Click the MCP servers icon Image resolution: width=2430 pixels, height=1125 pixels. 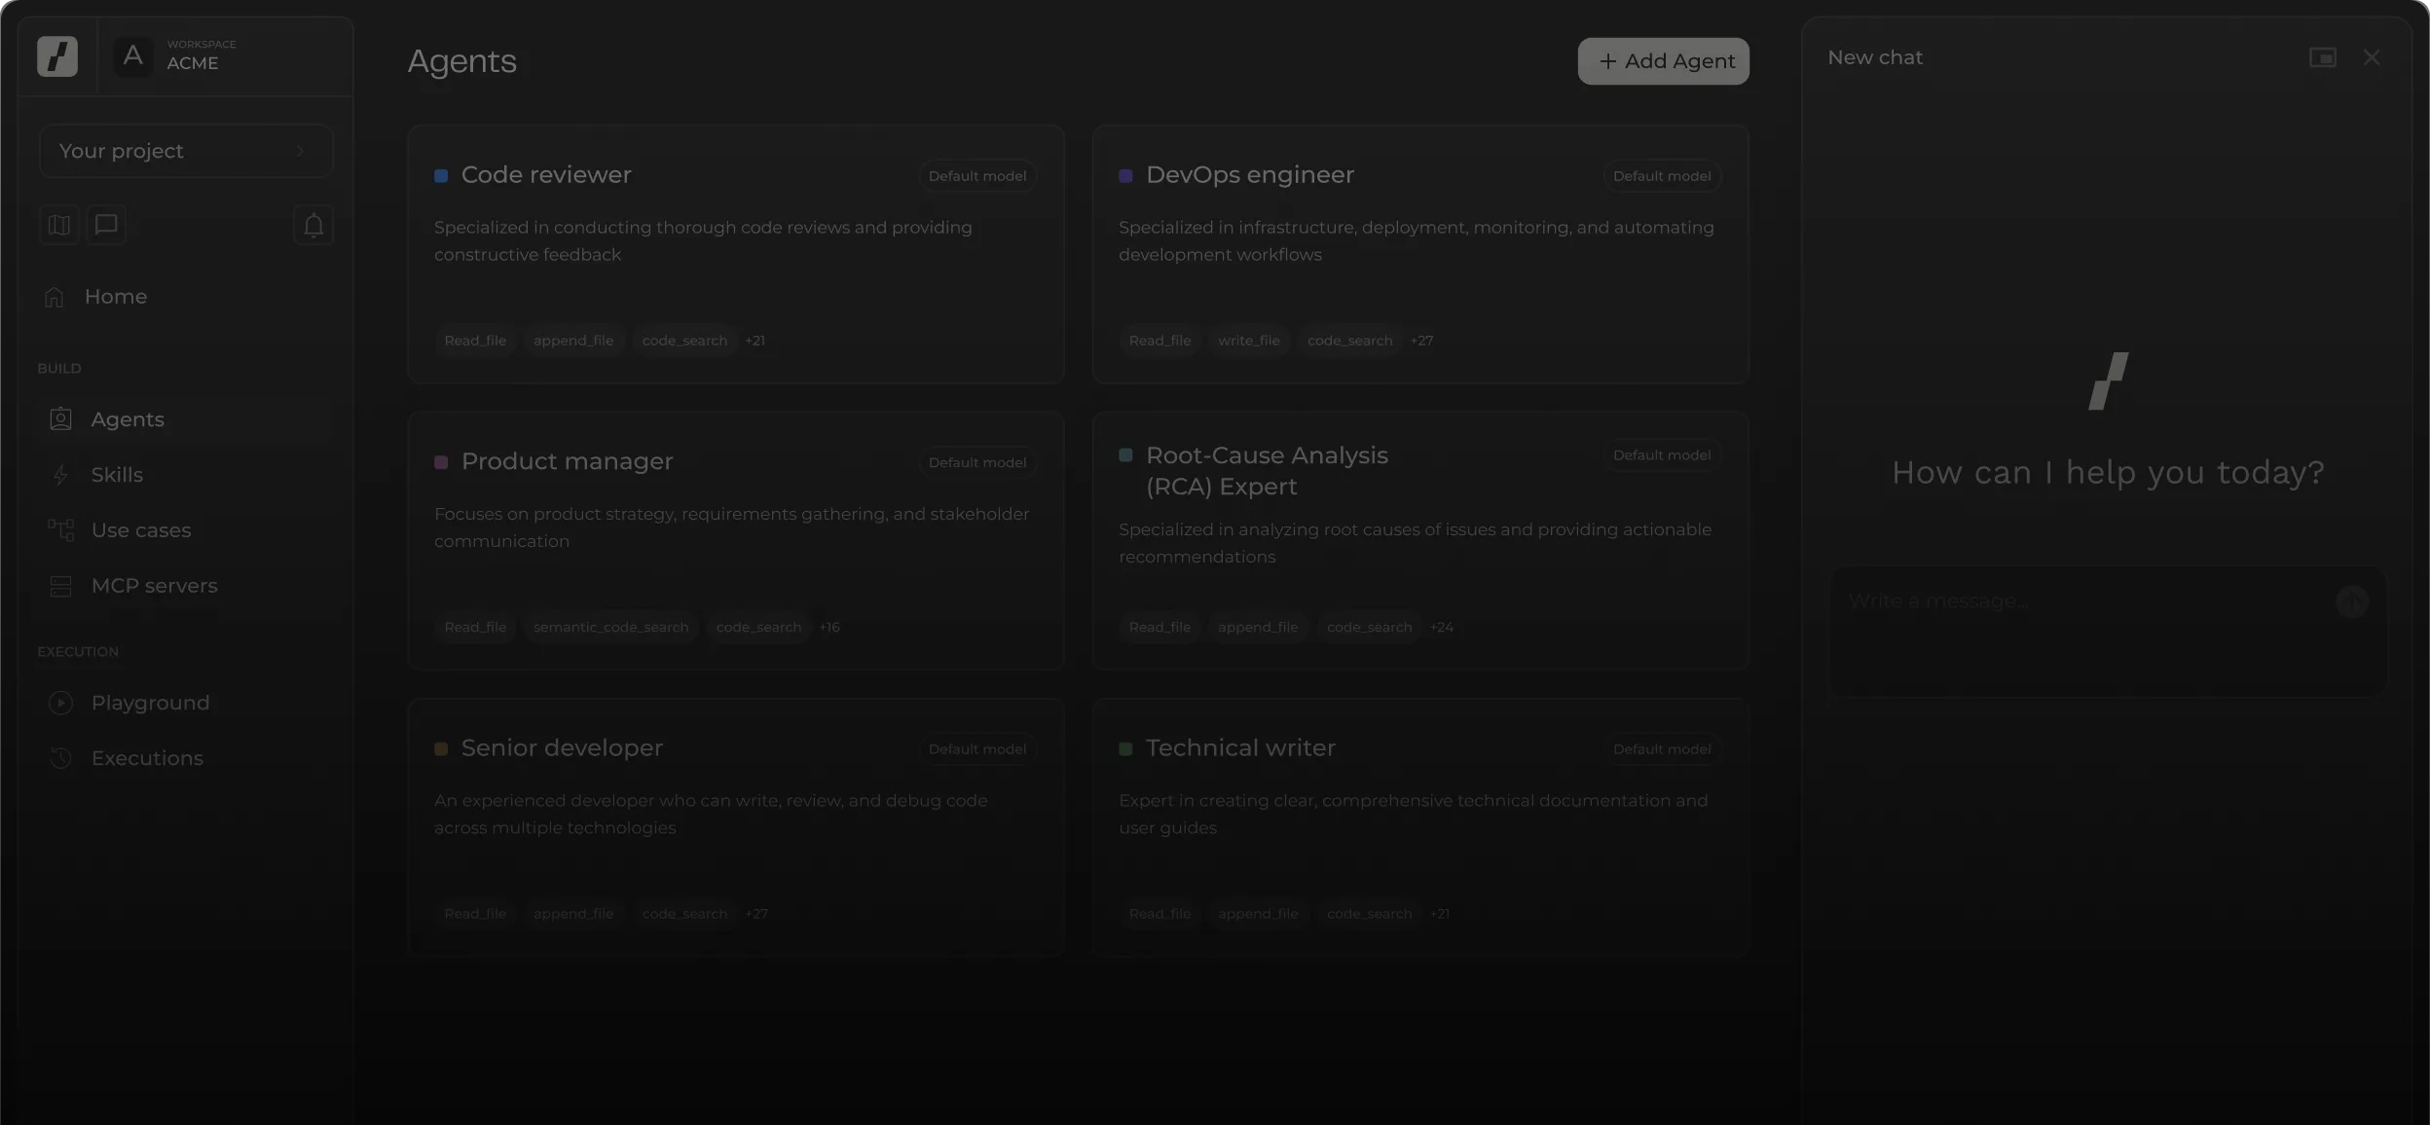60,586
